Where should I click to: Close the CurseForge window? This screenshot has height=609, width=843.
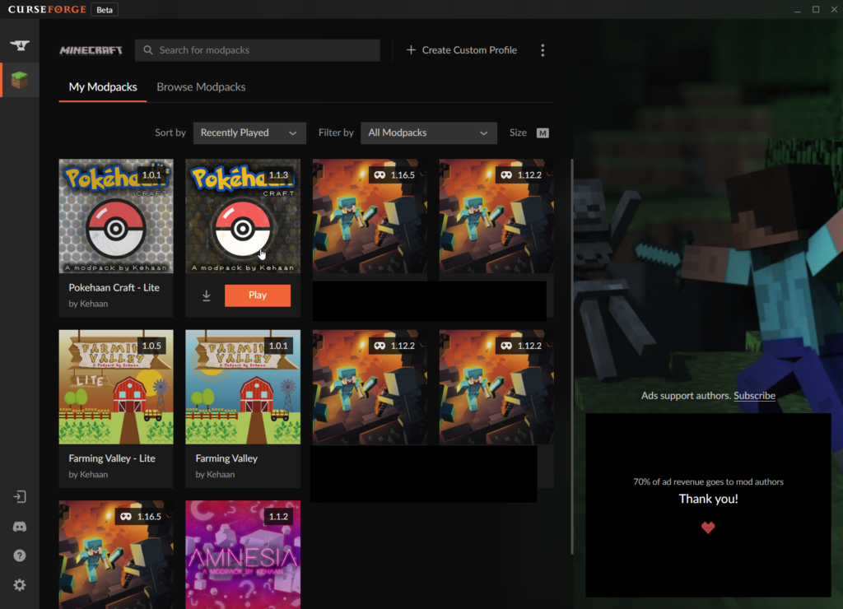tap(834, 10)
